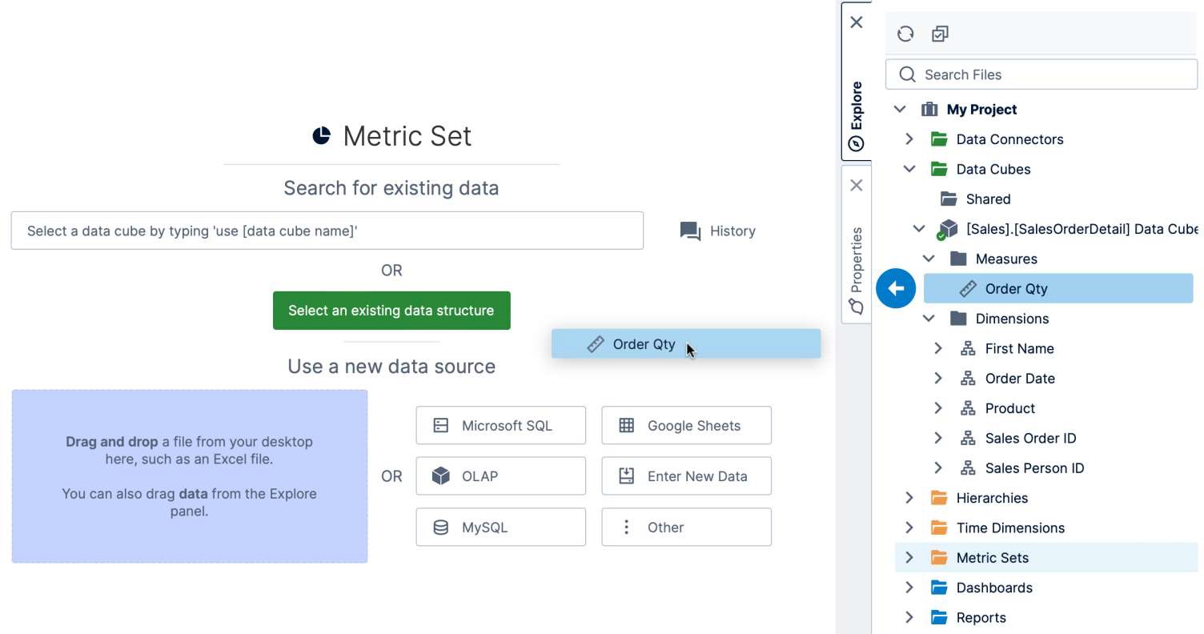Image resolution: width=1204 pixels, height=634 pixels.
Task: Expand the Metric Sets folder
Action: [x=909, y=558]
